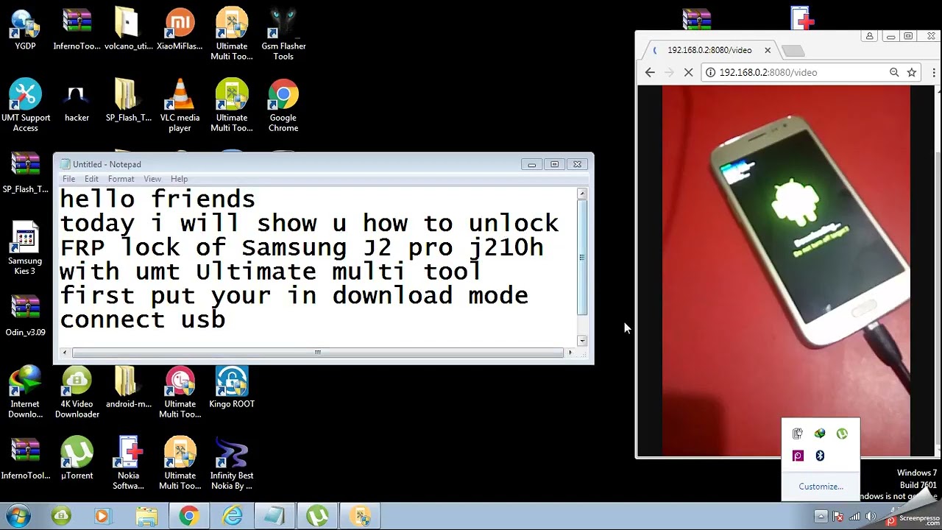Open the Chrome user profile button
This screenshot has height=530, width=942.
[x=869, y=36]
